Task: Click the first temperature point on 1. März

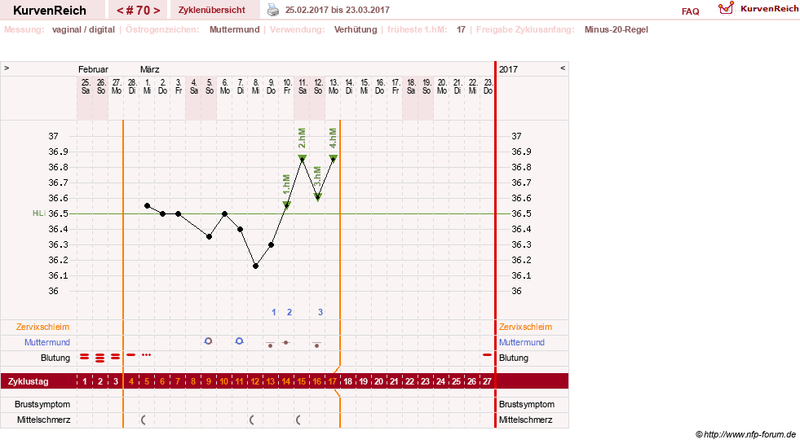Action: 148,206
